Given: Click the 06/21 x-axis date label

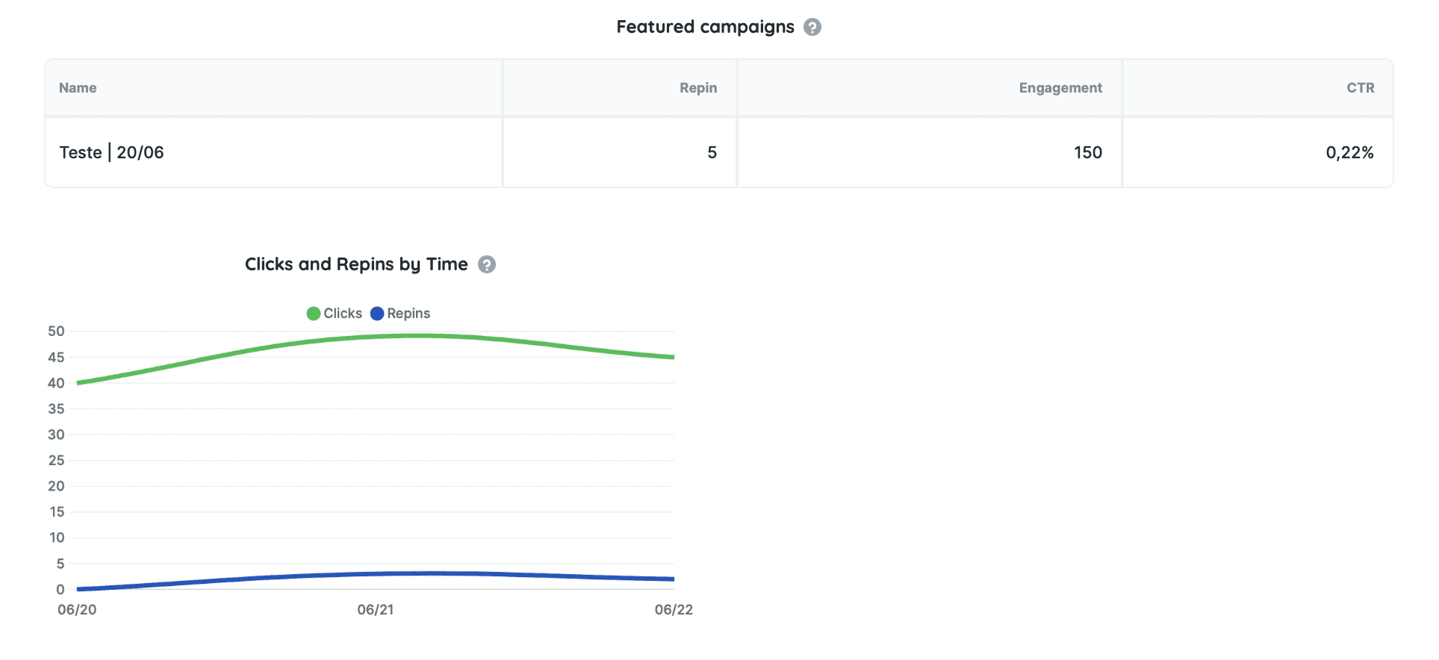Looking at the screenshot, I should [x=376, y=610].
